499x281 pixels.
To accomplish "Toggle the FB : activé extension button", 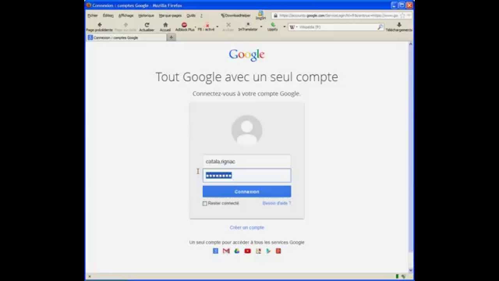I will (x=207, y=25).
